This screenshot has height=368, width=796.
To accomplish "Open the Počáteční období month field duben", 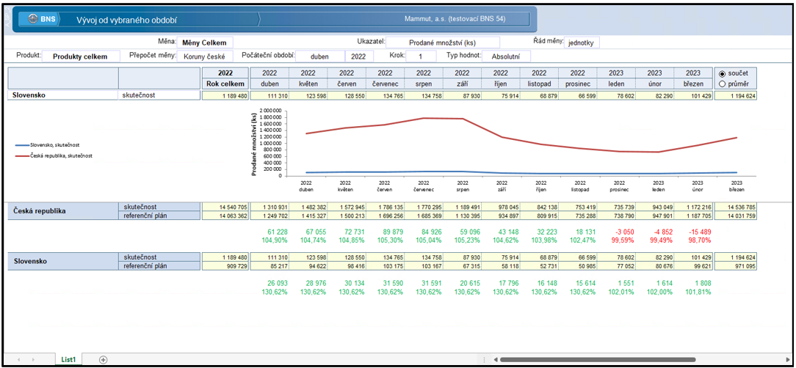I will [320, 56].
